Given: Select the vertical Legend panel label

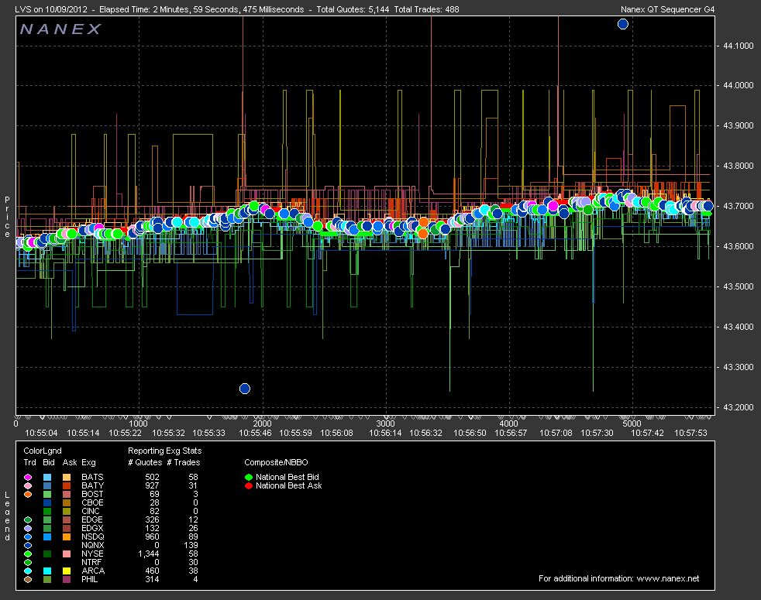Looking at the screenshot, I should [x=7, y=515].
